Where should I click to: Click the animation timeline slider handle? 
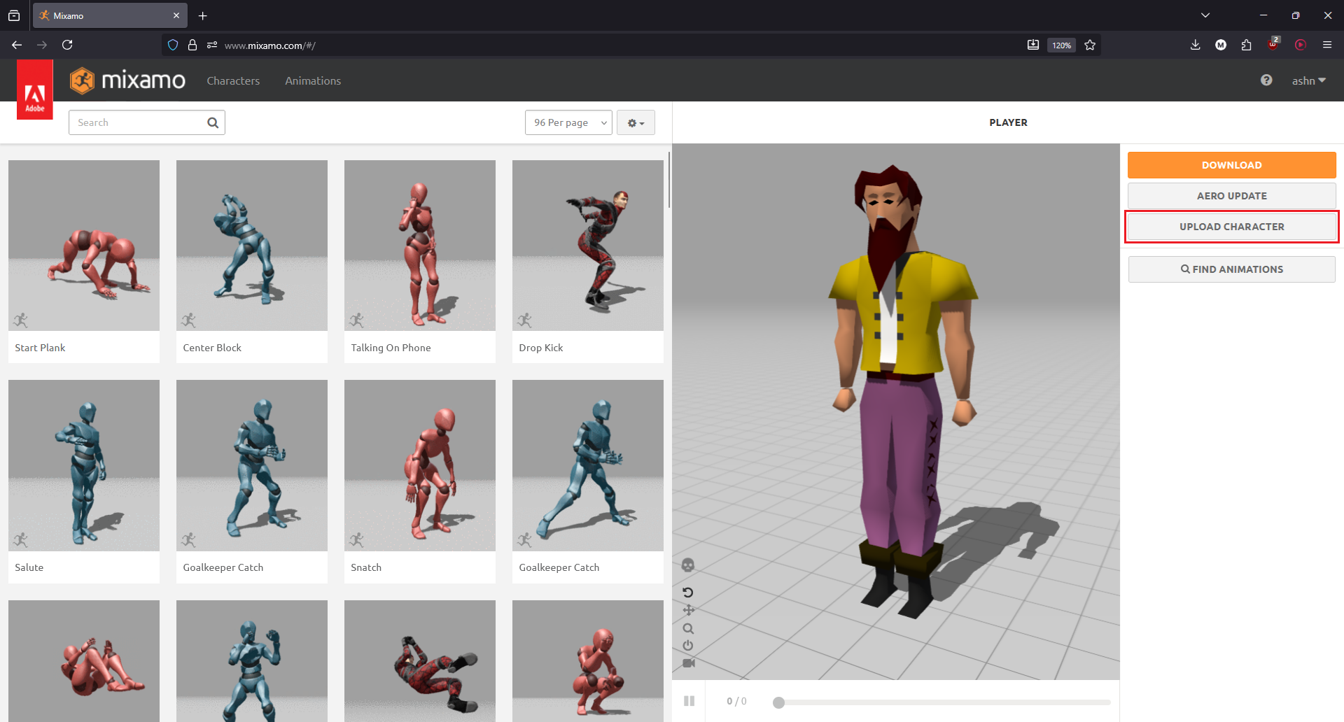coord(778,702)
